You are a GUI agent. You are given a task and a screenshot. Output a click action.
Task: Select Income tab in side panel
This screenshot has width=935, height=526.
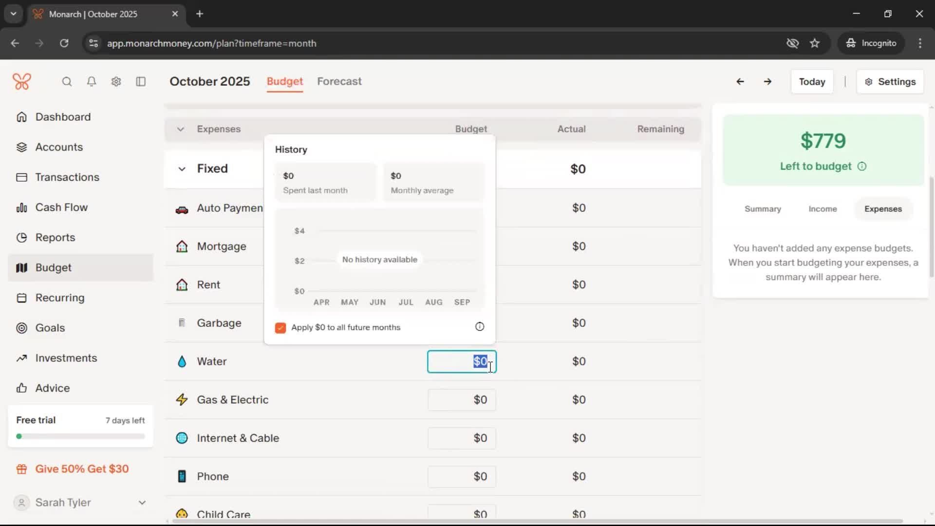coord(823,209)
